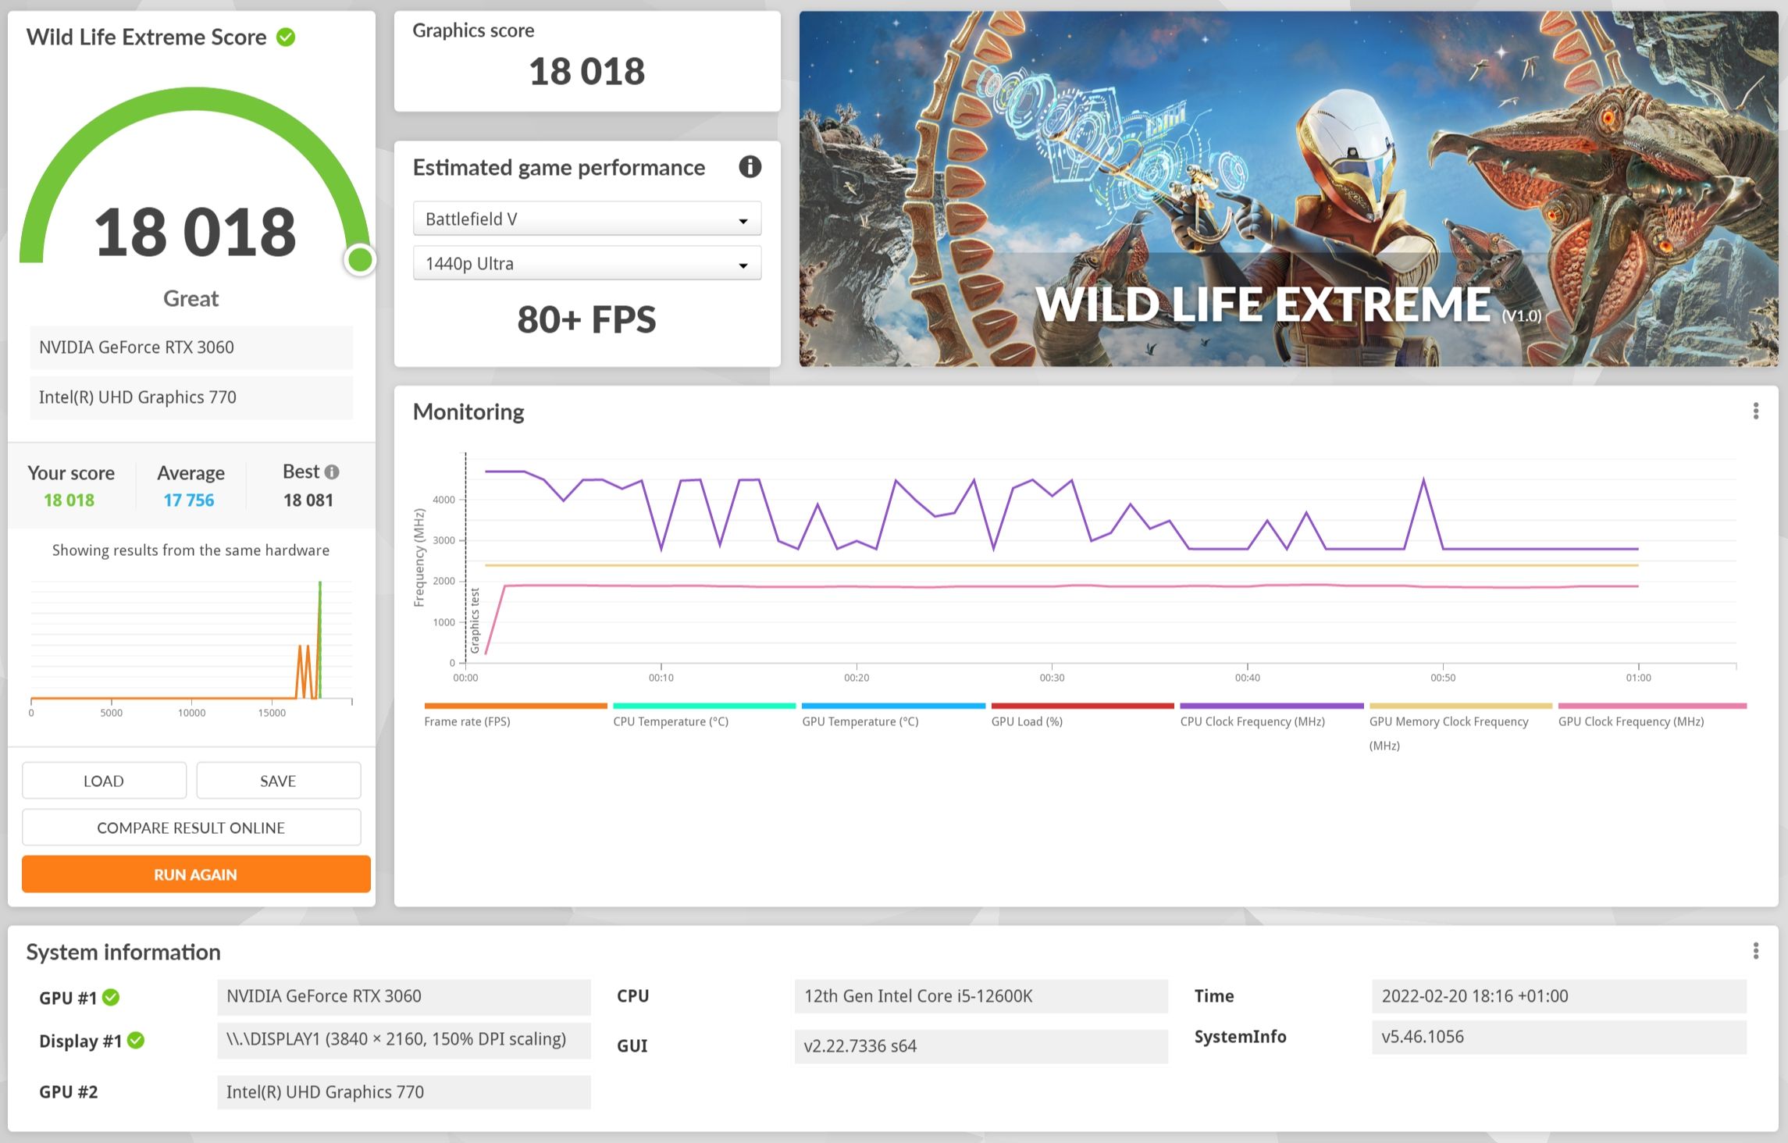Click the SAVE button

pos(278,780)
